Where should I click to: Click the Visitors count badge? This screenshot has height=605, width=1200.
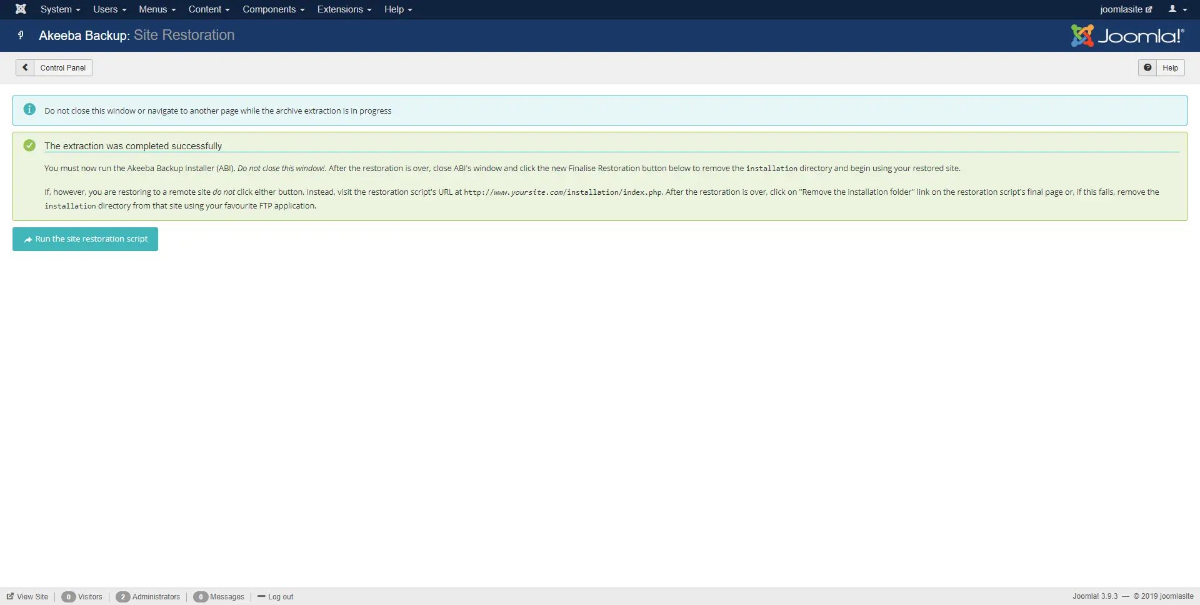(x=68, y=597)
